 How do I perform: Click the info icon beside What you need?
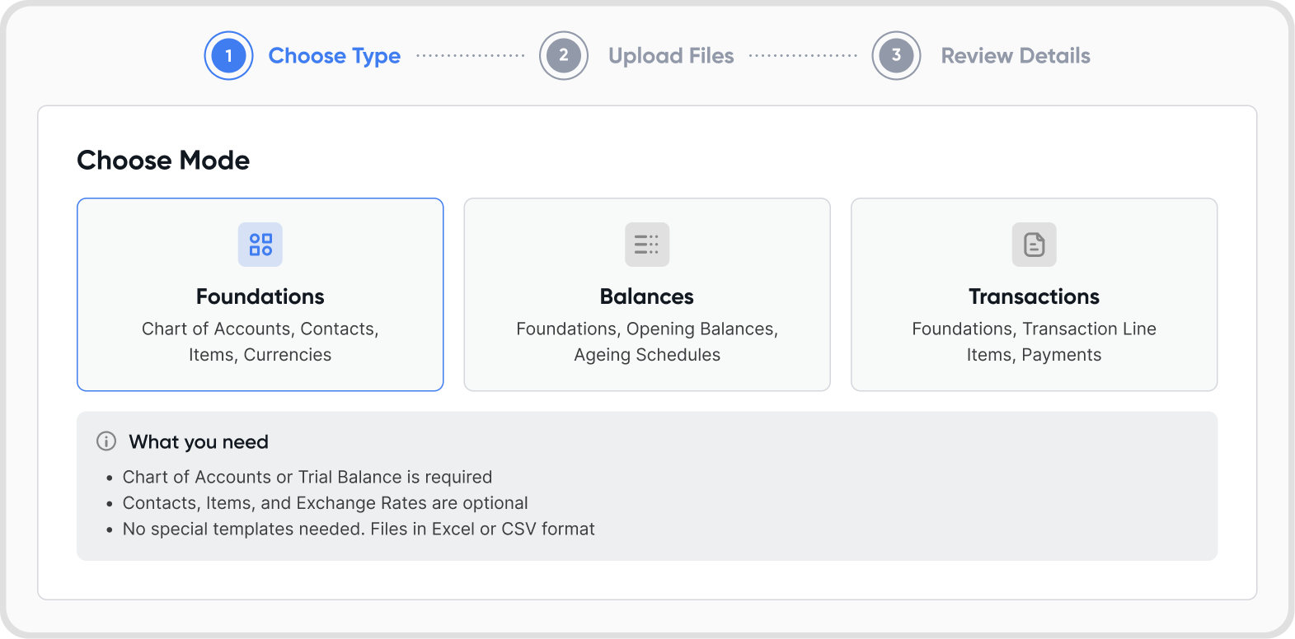pos(106,441)
